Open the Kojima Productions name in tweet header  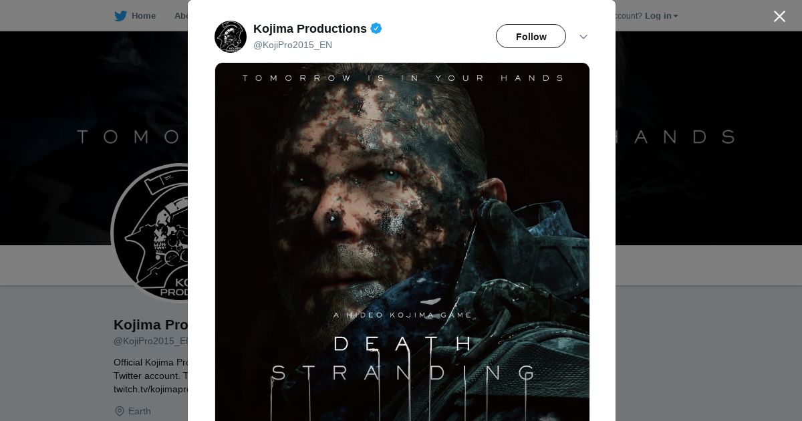click(x=309, y=29)
